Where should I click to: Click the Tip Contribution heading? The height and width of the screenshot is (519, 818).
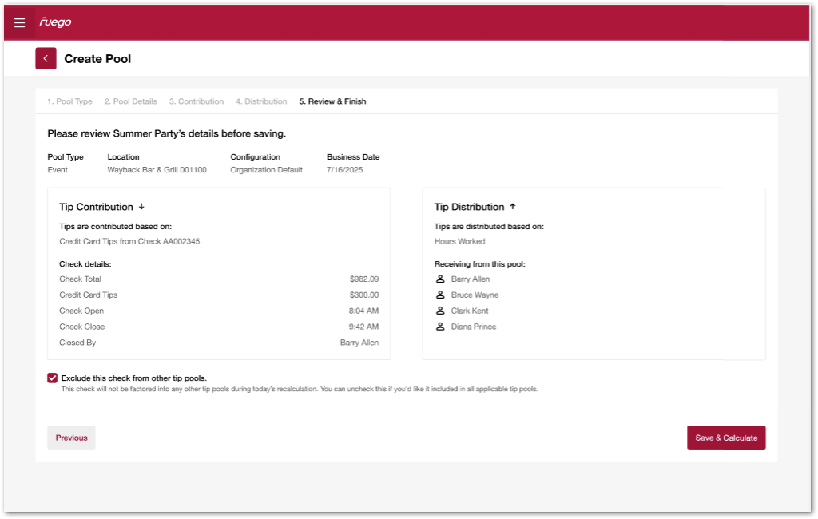click(x=94, y=207)
